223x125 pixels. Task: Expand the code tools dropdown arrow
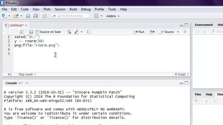pos(82,32)
